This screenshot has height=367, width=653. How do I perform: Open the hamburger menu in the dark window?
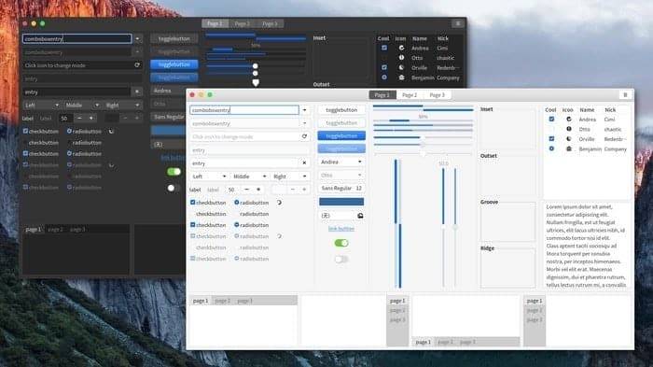[x=458, y=23]
